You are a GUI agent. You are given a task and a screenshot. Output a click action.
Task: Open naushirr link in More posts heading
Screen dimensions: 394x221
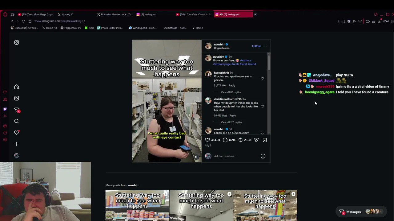click(x=133, y=185)
